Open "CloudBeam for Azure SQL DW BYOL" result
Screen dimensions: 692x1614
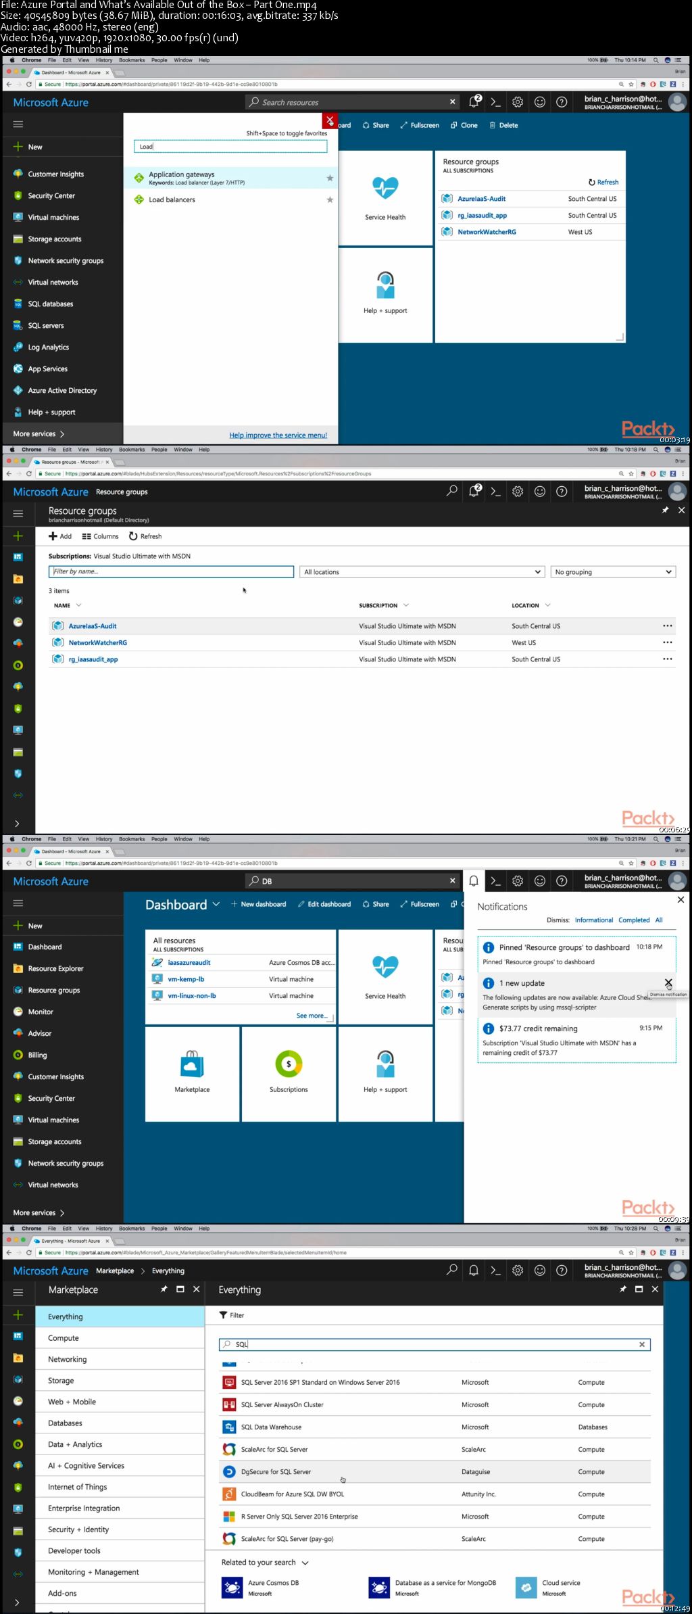point(436,1494)
